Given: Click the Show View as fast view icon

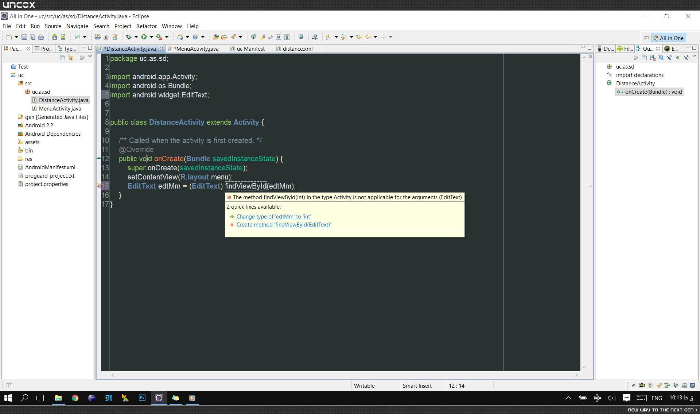Looking at the screenshot, I should 9,385.
